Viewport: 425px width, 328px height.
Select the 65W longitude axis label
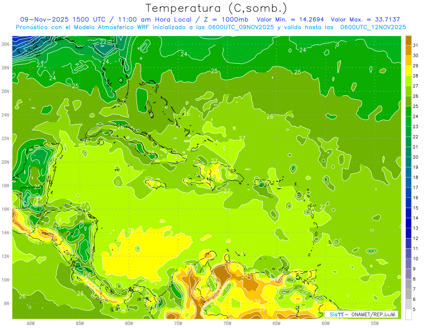277,323
